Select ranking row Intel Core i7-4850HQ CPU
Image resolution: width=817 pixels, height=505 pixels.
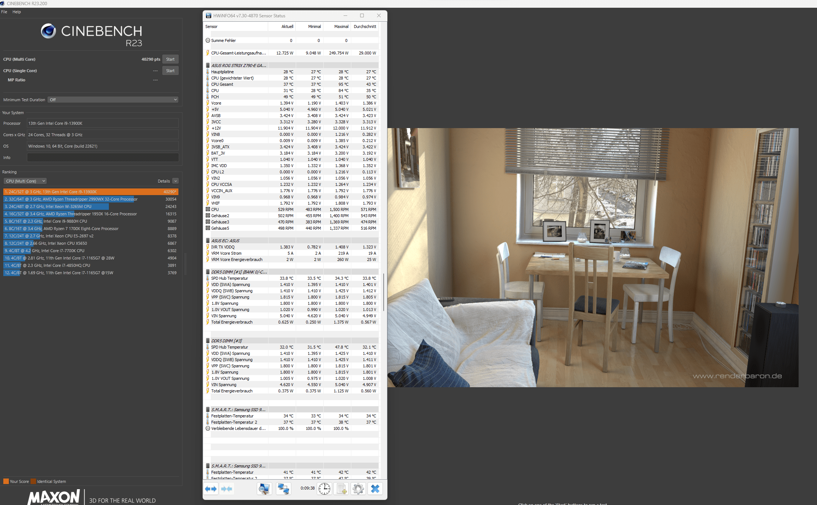pos(91,265)
